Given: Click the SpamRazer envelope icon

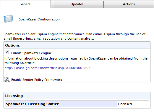Looking at the screenshot, I should coord(8,19).
